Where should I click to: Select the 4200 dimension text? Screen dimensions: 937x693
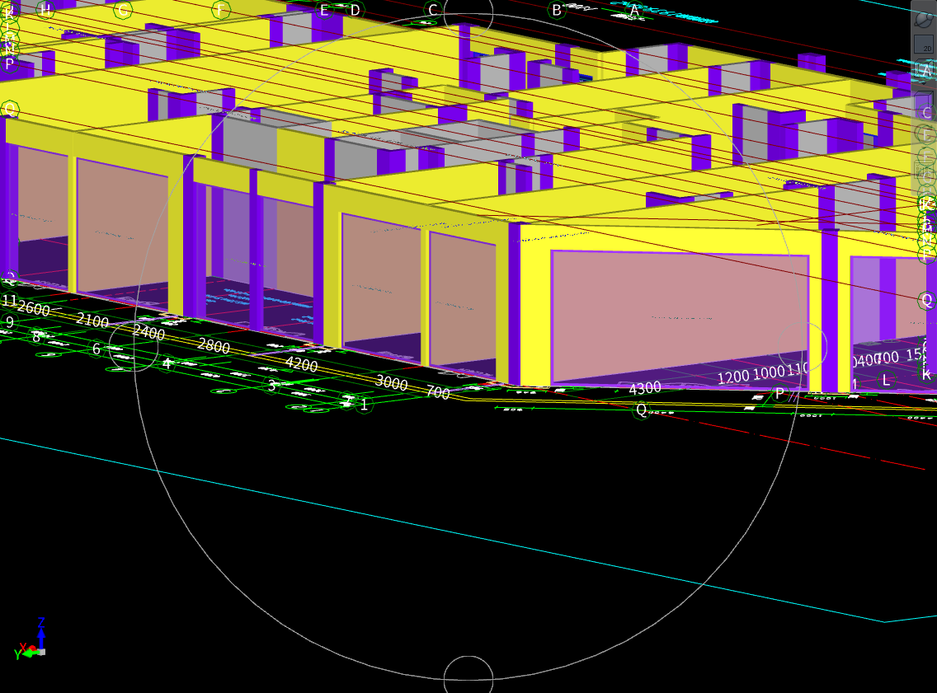(x=301, y=363)
